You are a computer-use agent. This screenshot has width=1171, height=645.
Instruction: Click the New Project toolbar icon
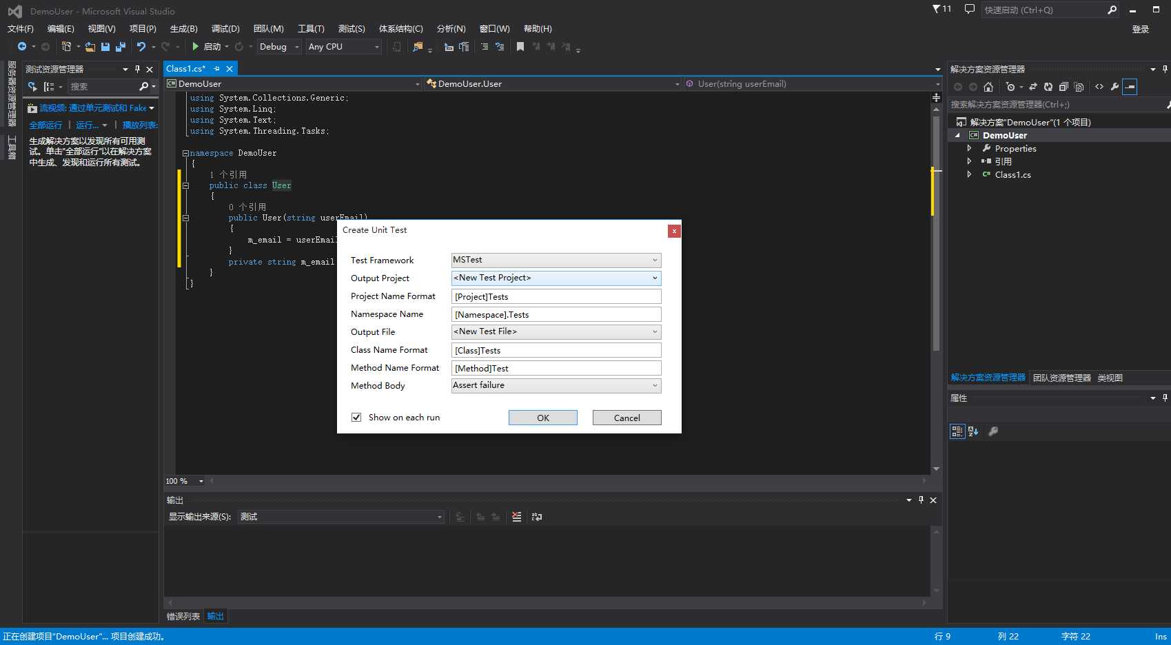tap(66, 46)
